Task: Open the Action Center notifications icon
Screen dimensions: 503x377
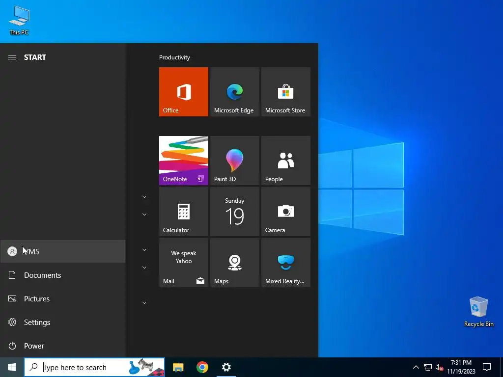Action: [x=487, y=367]
